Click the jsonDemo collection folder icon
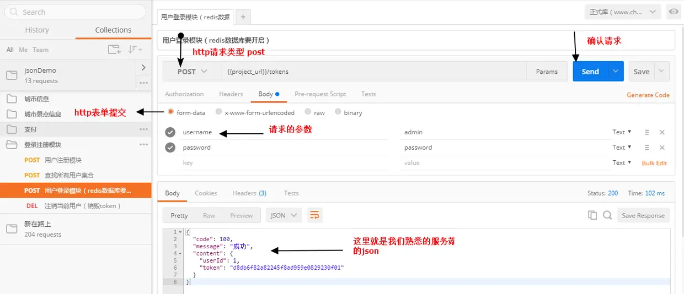Image resolution: width=684 pixels, height=294 pixels. 12,75
